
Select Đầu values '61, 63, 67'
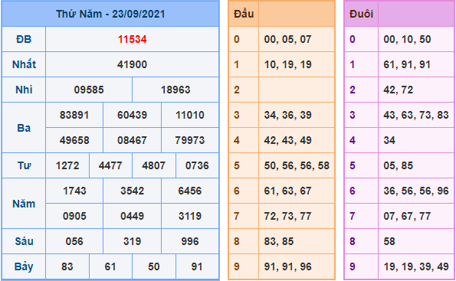(288, 191)
